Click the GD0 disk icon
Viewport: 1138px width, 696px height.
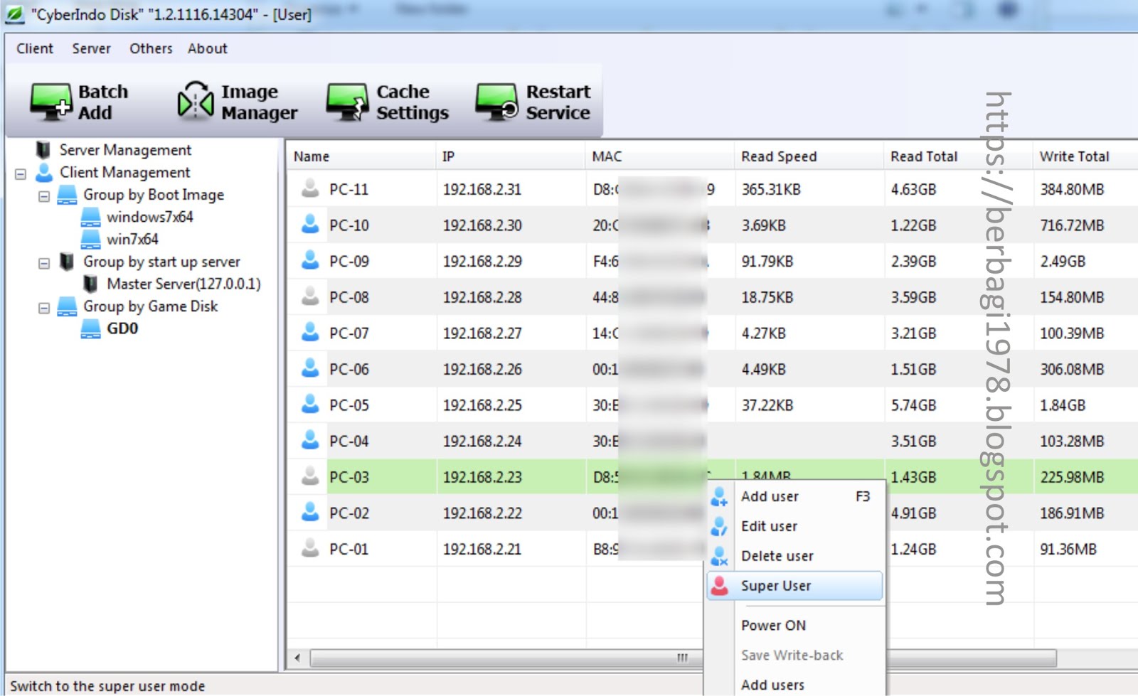click(91, 328)
